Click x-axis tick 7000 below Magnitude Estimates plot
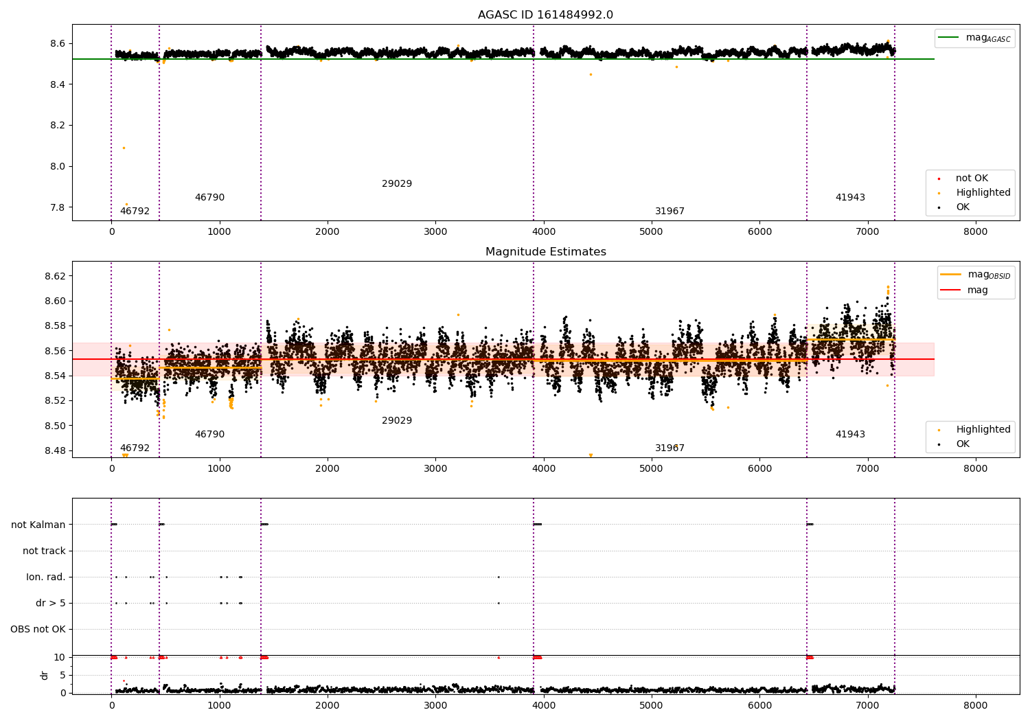This screenshot has height=721, width=1030. coord(868,469)
